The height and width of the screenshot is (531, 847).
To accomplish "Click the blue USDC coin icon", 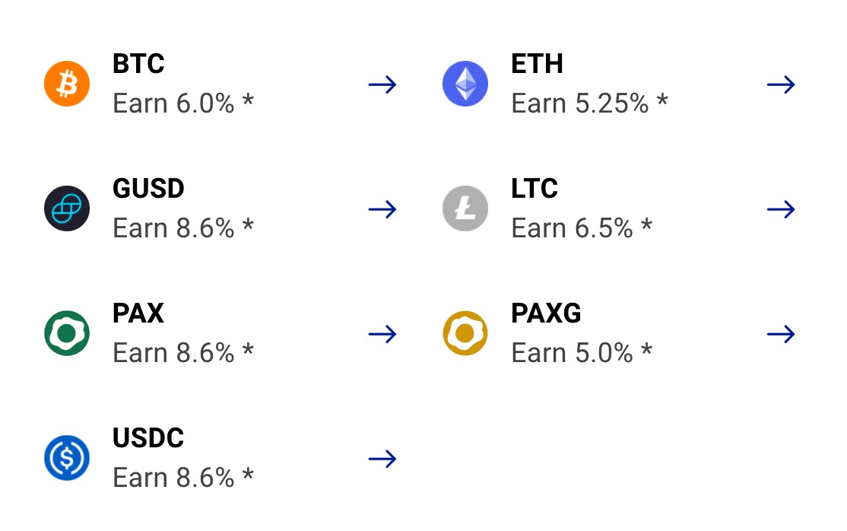I will pos(66,457).
